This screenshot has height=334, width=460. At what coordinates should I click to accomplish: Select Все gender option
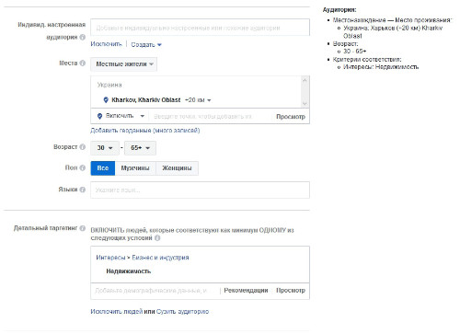(x=103, y=168)
